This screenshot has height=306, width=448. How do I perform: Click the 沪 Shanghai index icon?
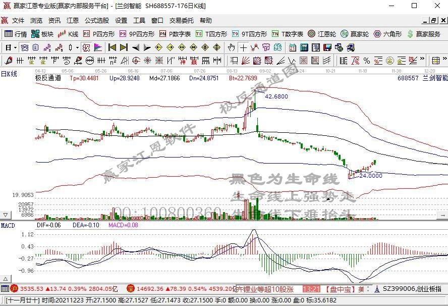tap(14, 288)
